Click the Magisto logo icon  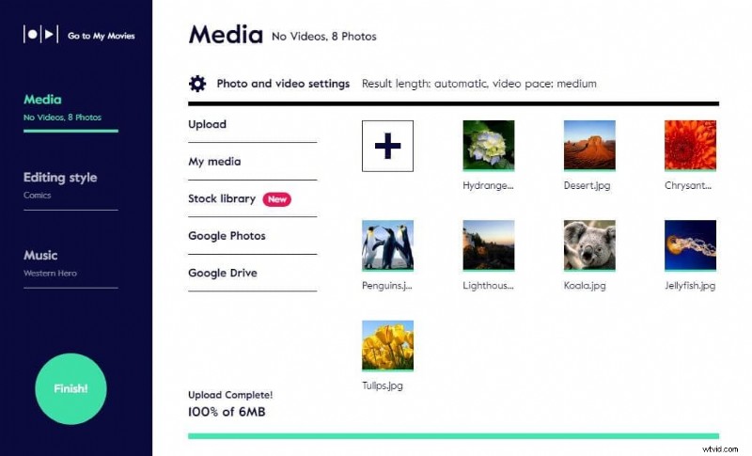(40, 35)
